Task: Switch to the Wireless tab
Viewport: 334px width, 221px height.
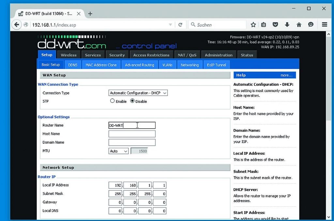Action: tap(68, 55)
